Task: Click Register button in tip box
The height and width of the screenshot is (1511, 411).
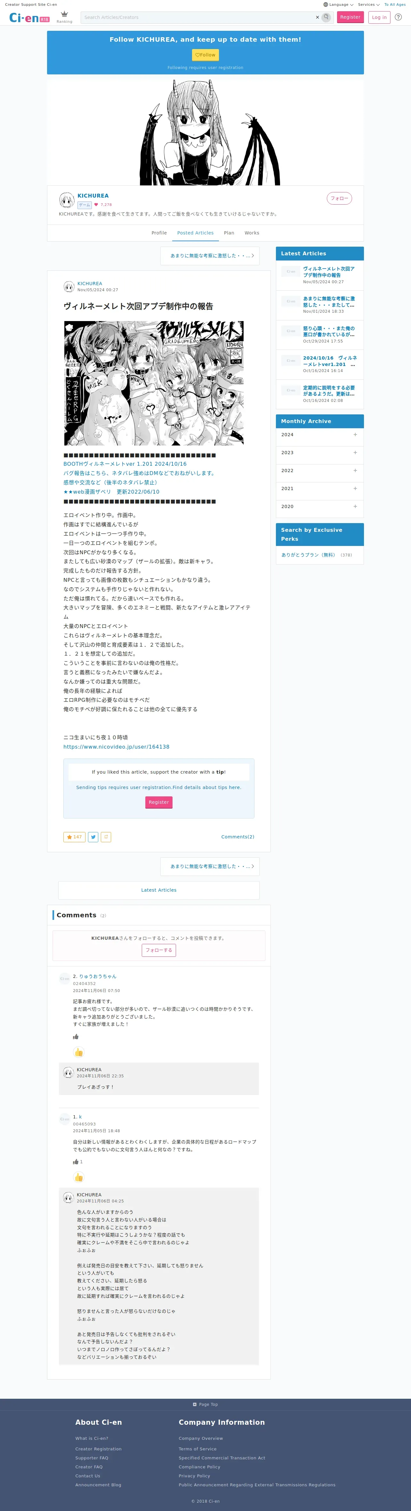Action: (159, 802)
